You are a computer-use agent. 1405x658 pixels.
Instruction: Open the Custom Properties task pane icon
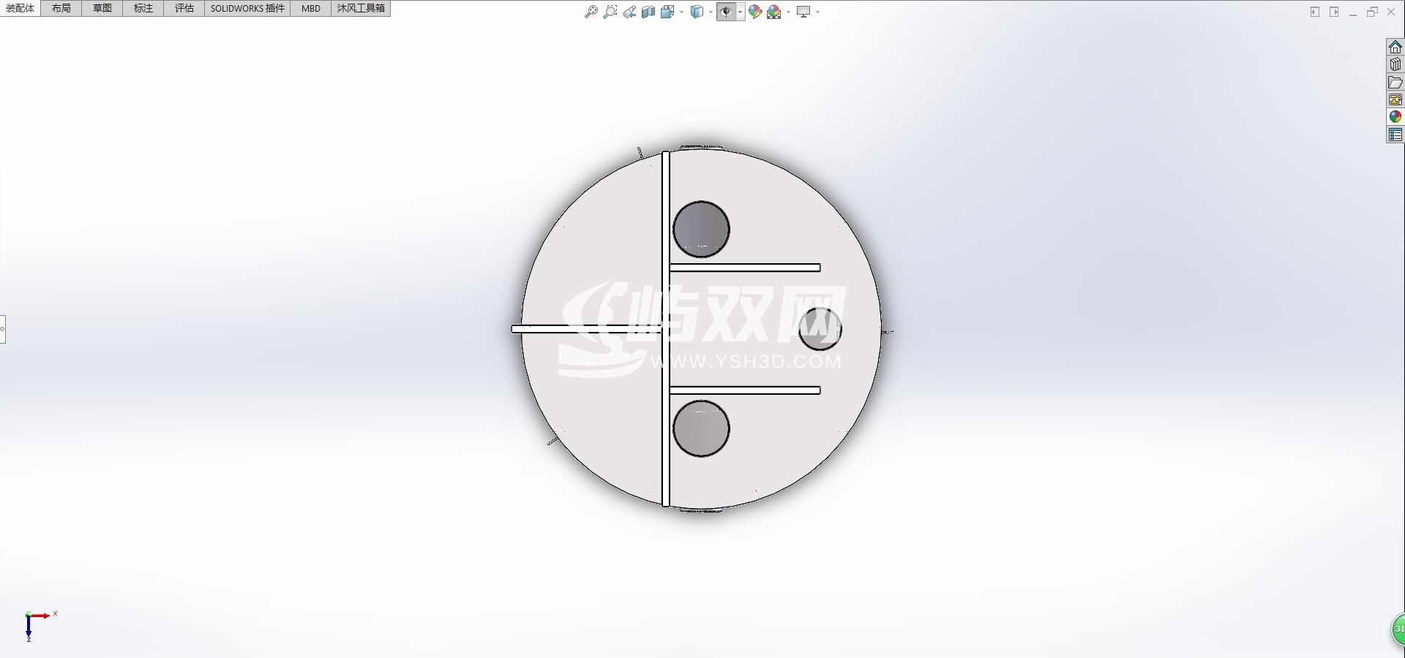point(1395,135)
